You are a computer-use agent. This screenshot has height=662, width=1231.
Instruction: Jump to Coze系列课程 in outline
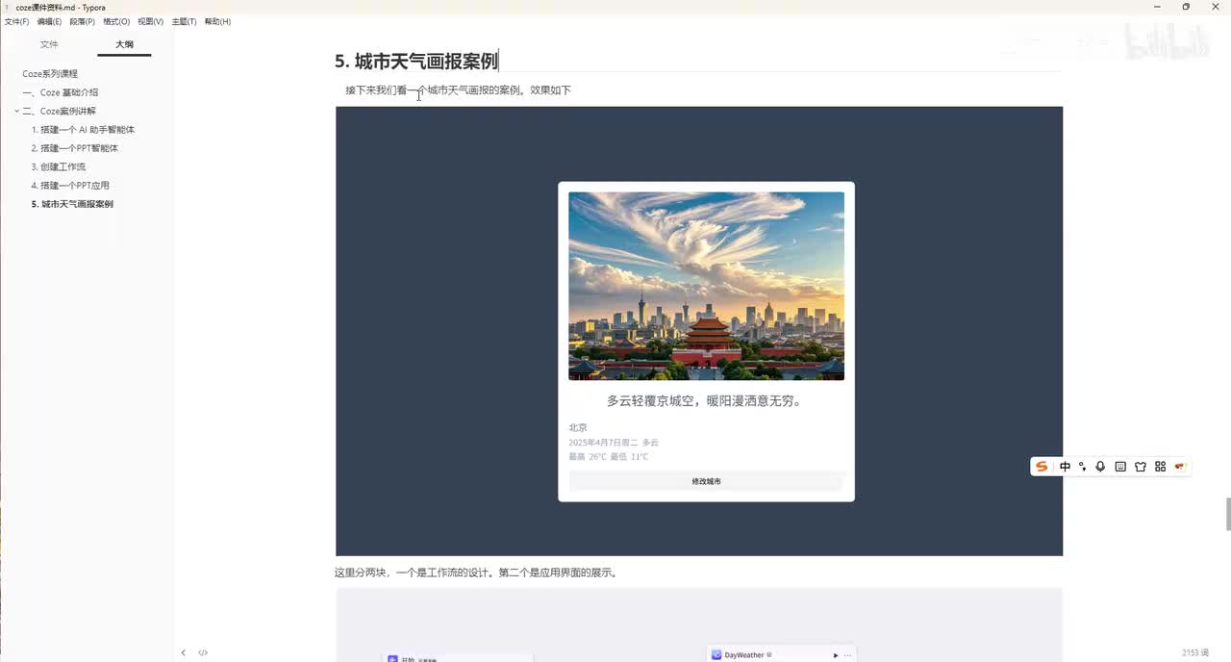[50, 74]
